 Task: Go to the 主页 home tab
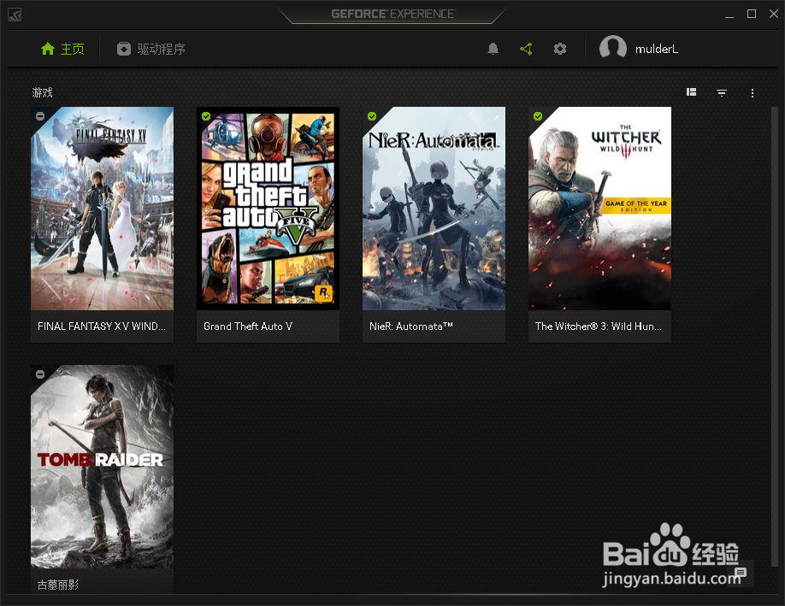click(62, 49)
